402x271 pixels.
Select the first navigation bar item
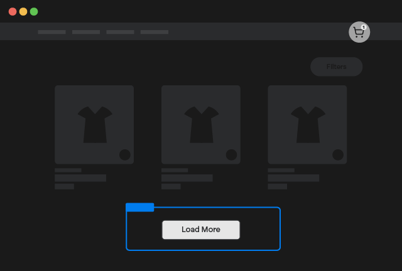[52, 31]
